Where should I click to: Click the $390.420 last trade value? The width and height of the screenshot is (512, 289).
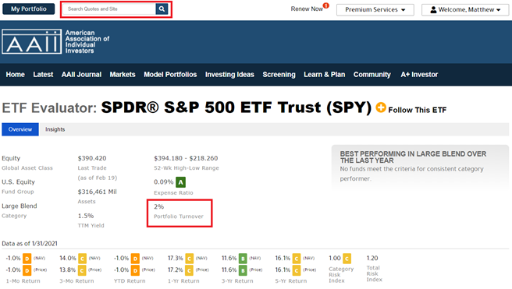92,158
